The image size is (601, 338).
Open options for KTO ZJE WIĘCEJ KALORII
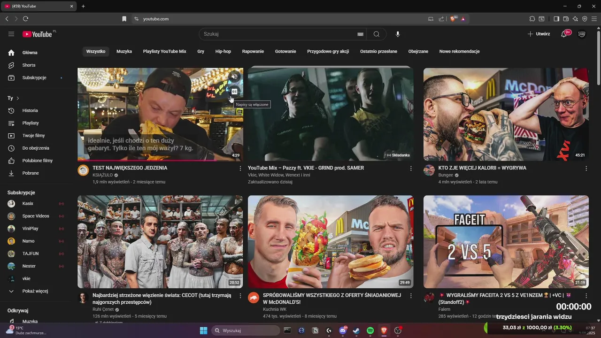[586, 168]
